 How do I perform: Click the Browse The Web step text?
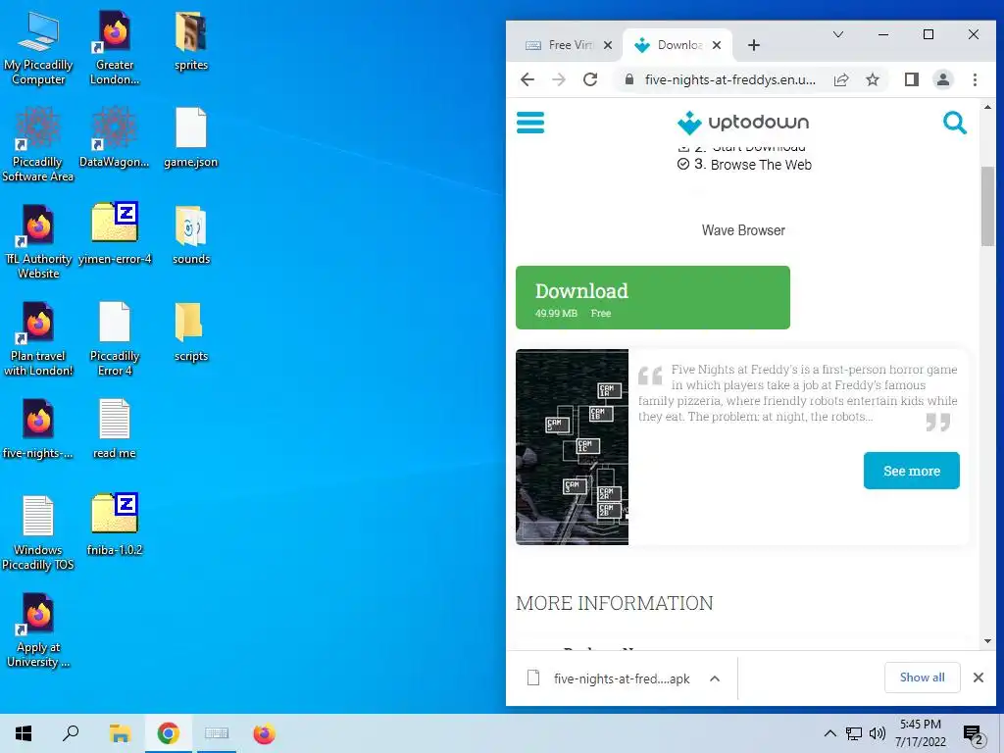coord(761,165)
